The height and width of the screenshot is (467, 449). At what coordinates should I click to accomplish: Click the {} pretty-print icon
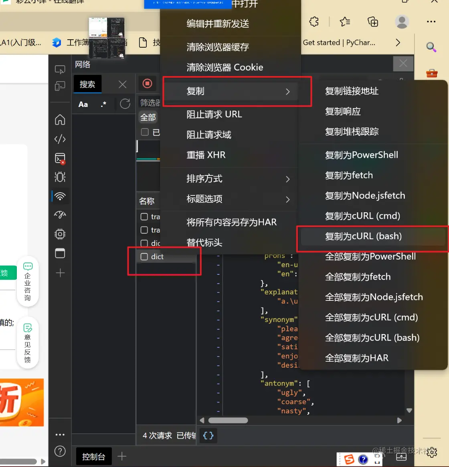click(x=208, y=436)
